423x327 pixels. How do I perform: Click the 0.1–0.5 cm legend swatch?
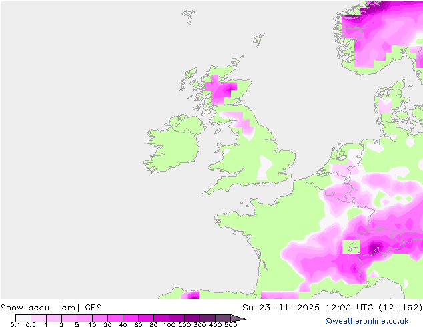23,318
